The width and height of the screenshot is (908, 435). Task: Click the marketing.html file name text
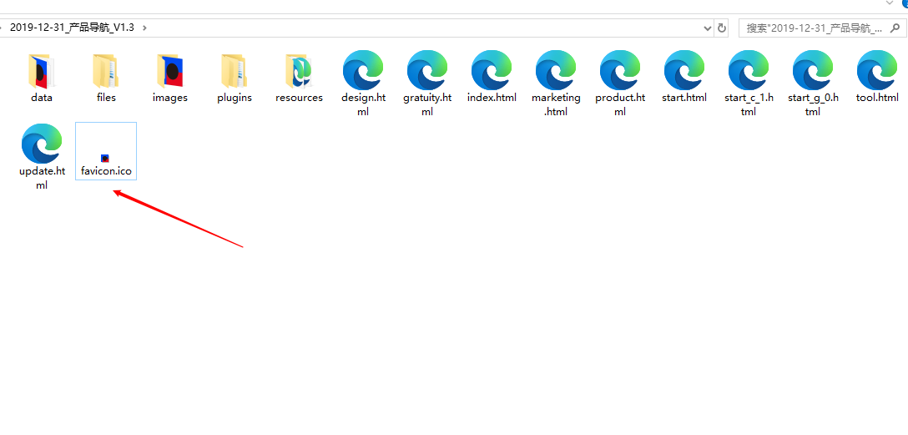(x=556, y=105)
